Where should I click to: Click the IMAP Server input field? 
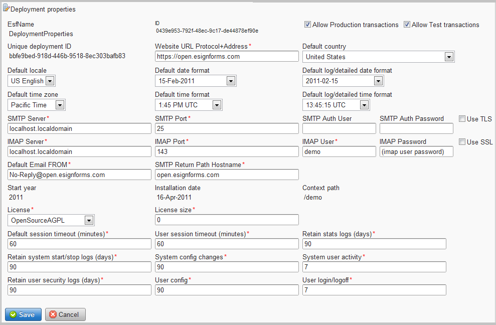click(x=79, y=151)
